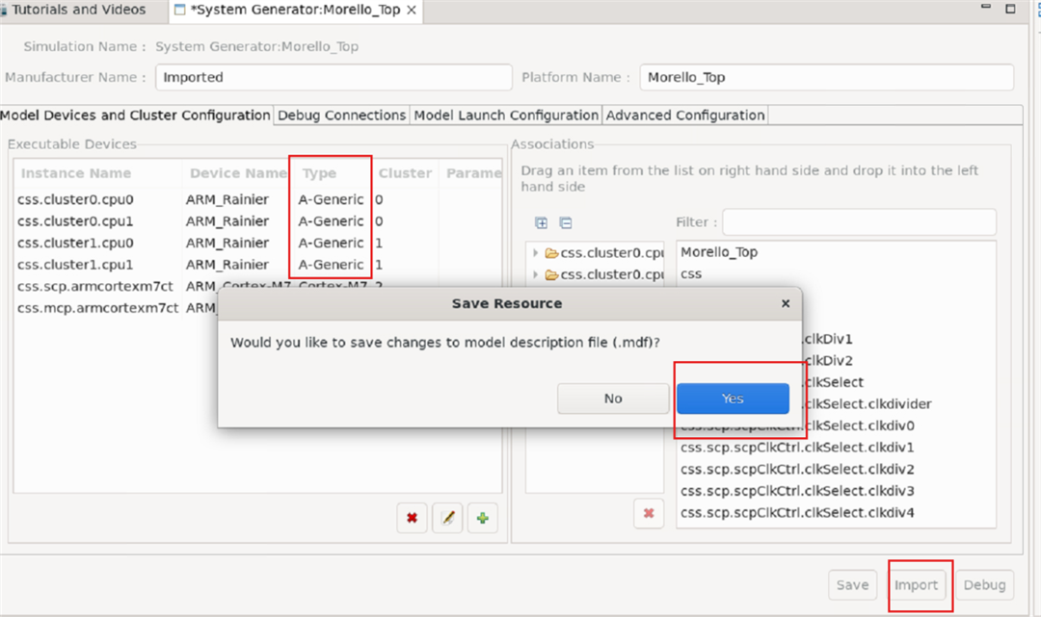Image resolution: width=1041 pixels, height=617 pixels.
Task: Select the Tutorials and Videos tab
Action: pos(78,10)
